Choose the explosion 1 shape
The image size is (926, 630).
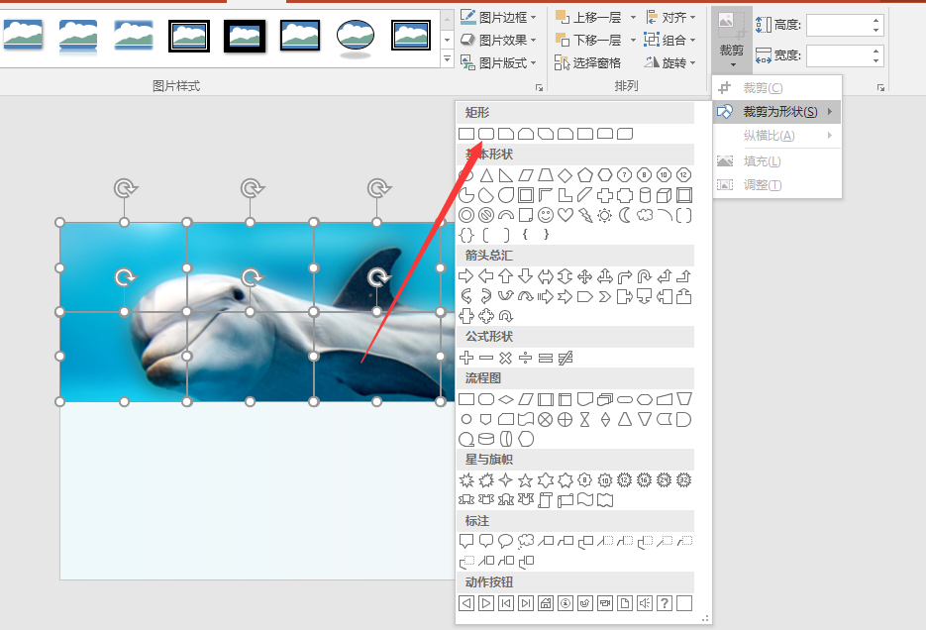pos(466,480)
